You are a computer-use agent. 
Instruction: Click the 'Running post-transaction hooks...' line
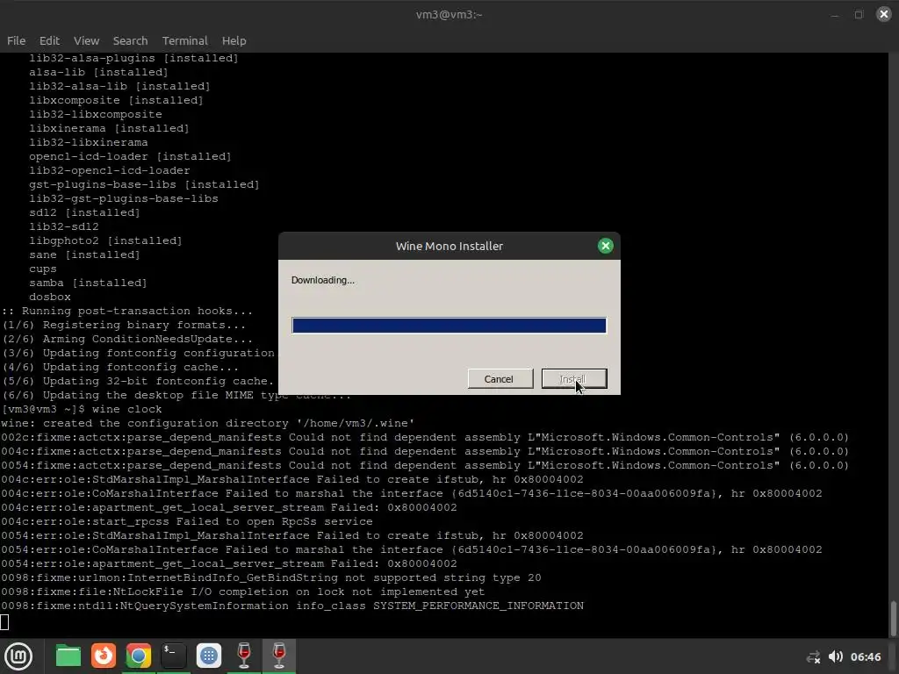coord(126,311)
